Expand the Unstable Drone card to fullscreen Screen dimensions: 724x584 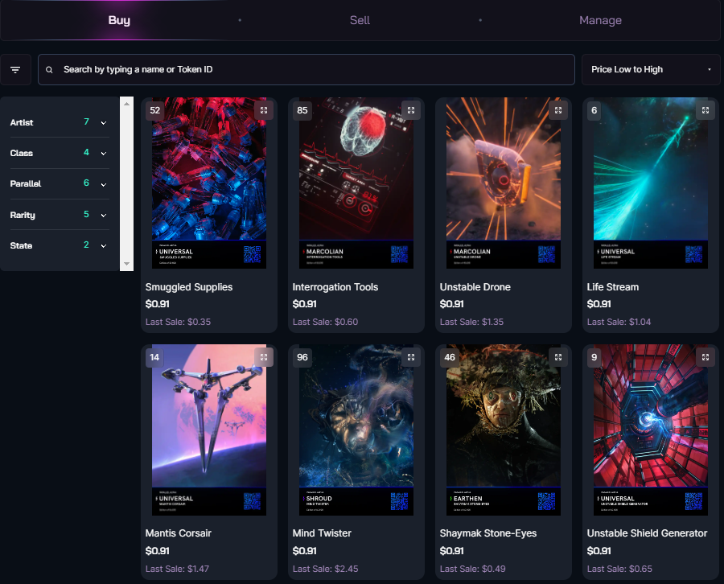click(558, 110)
